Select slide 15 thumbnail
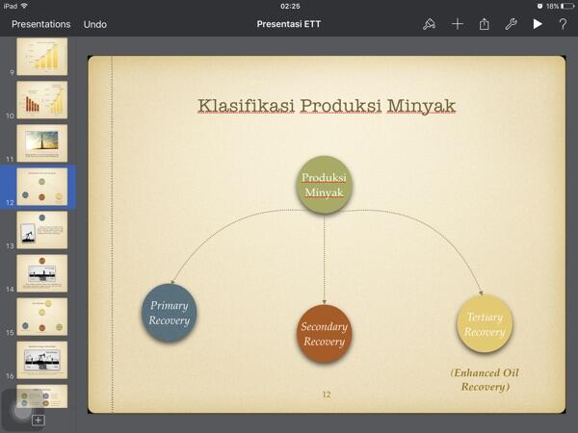578x433 pixels. pos(42,317)
